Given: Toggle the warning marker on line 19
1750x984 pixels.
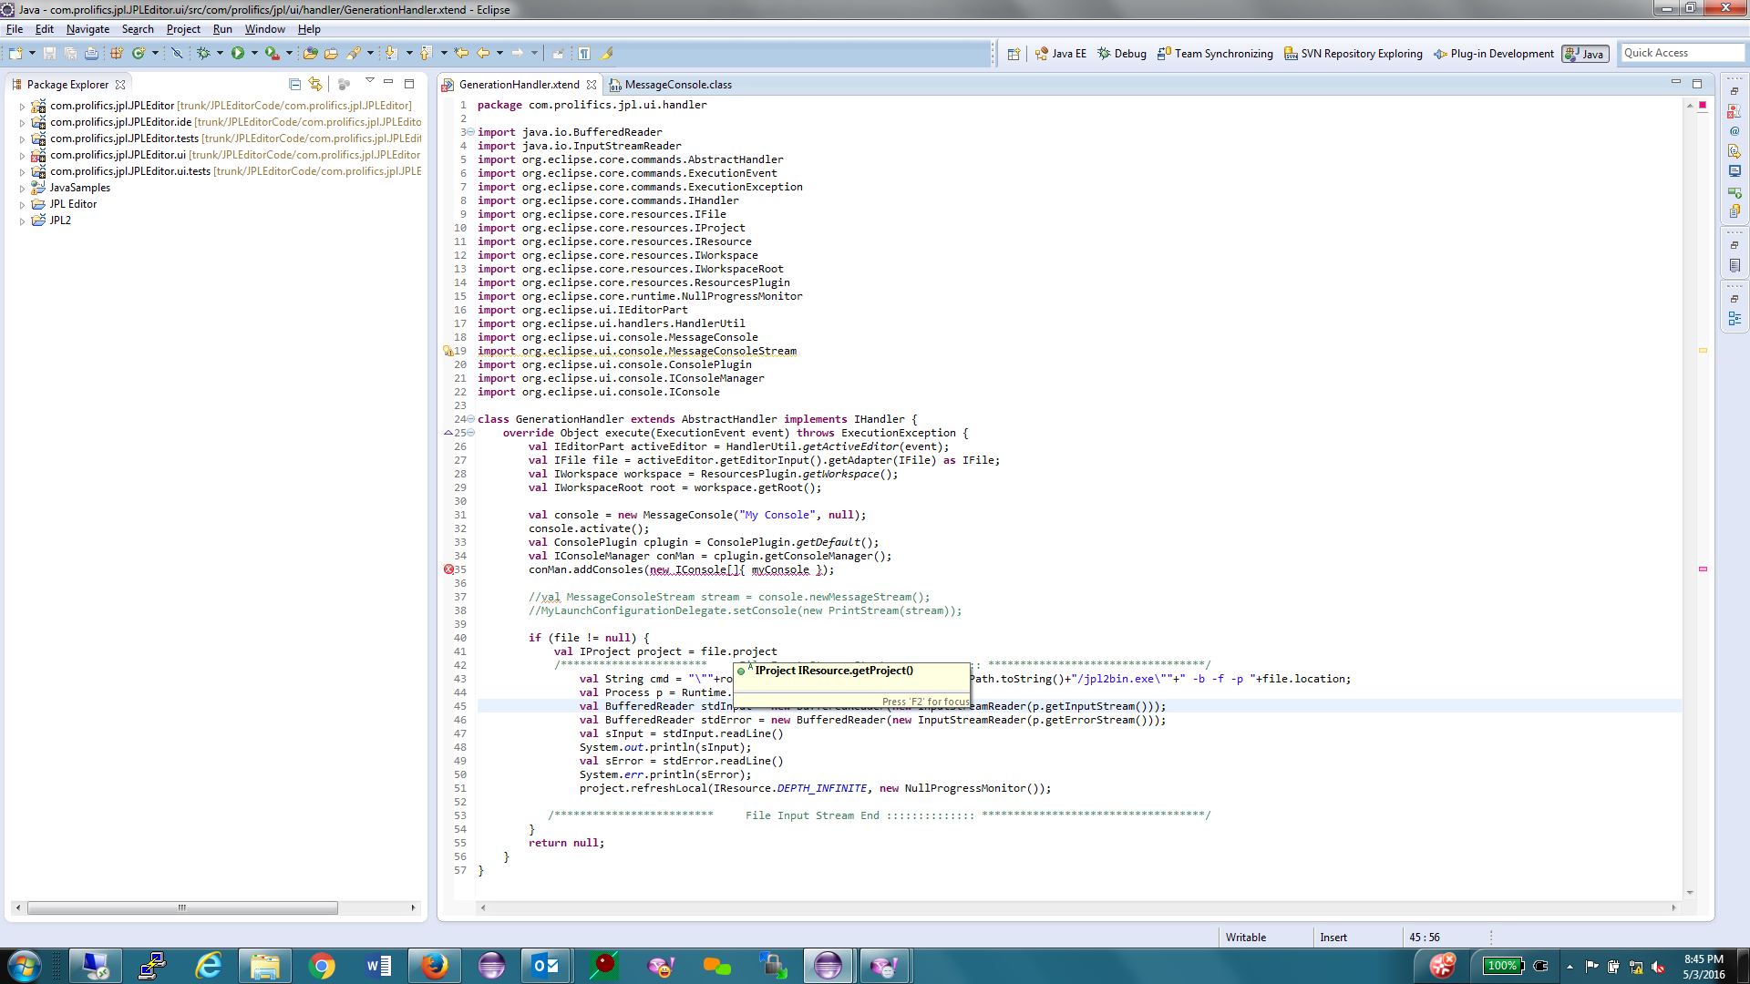Looking at the screenshot, I should pos(448,351).
